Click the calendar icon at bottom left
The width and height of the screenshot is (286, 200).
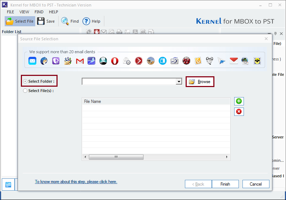pos(8,185)
